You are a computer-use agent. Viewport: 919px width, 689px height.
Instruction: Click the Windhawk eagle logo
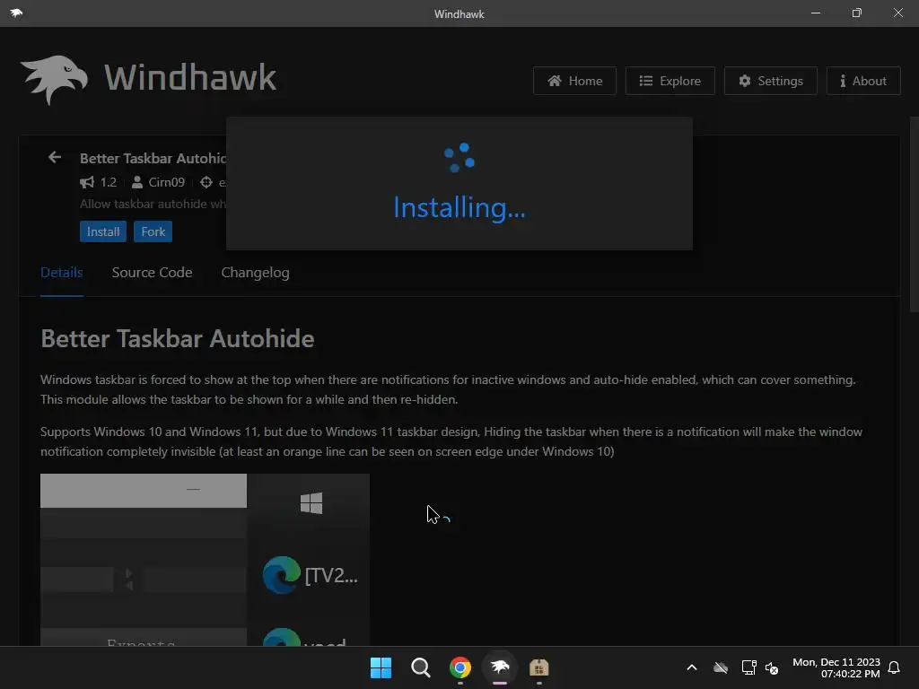pyautogui.click(x=54, y=80)
